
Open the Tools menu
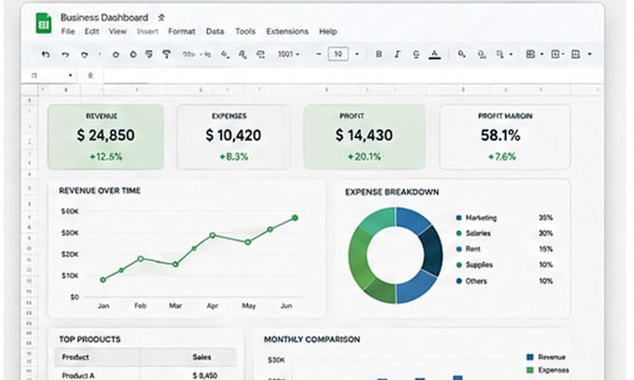(x=245, y=32)
